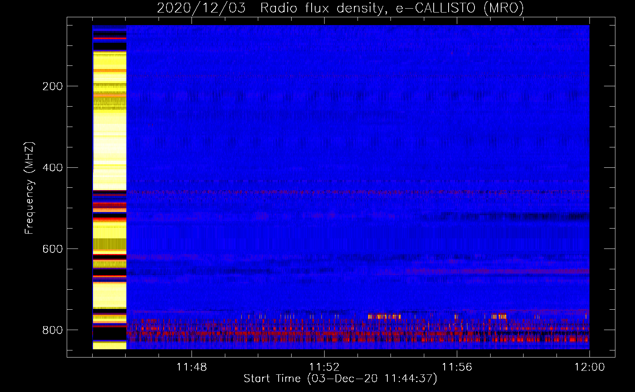Click the 600 frequency tick label
The width and height of the screenshot is (635, 392).
pyautogui.click(x=53, y=249)
